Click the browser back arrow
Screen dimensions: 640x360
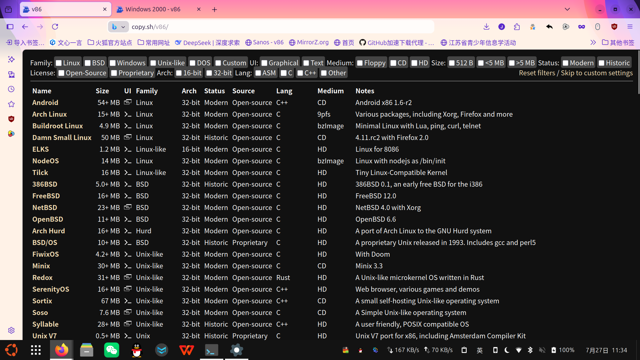(x=25, y=27)
